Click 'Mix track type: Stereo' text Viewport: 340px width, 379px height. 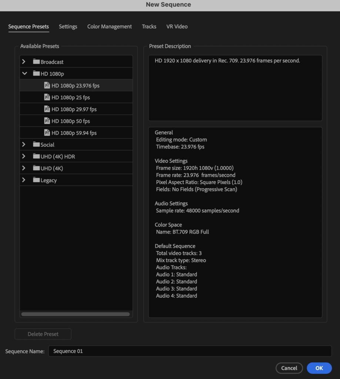click(x=181, y=260)
